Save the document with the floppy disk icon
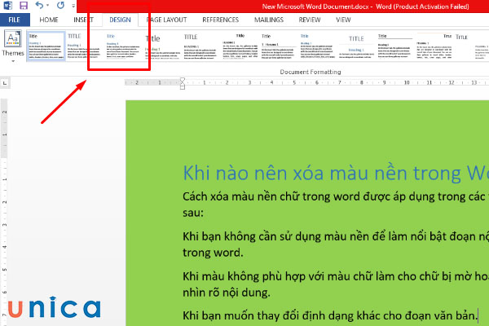 24,6
